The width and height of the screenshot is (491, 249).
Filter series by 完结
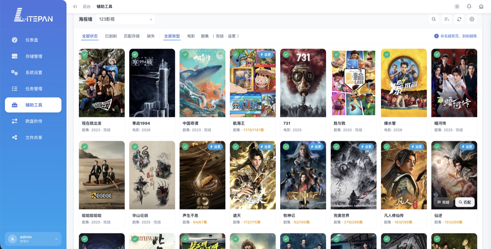coord(220,36)
